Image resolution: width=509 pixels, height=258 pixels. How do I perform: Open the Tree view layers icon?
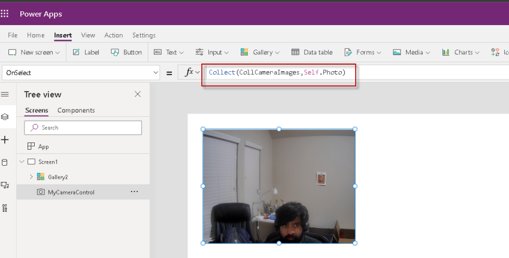(5, 117)
